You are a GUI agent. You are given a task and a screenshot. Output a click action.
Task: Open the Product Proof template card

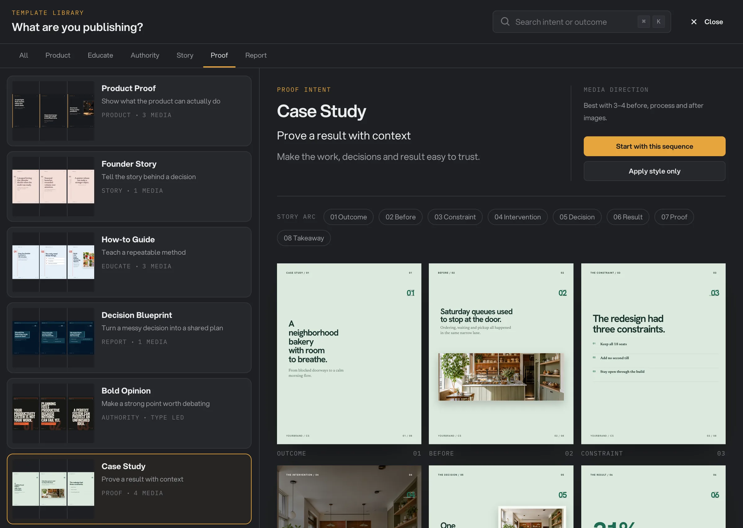(x=129, y=111)
